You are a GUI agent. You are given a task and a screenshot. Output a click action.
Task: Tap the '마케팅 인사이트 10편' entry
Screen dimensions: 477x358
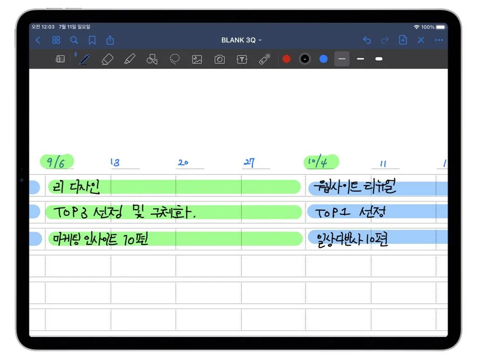click(101, 239)
